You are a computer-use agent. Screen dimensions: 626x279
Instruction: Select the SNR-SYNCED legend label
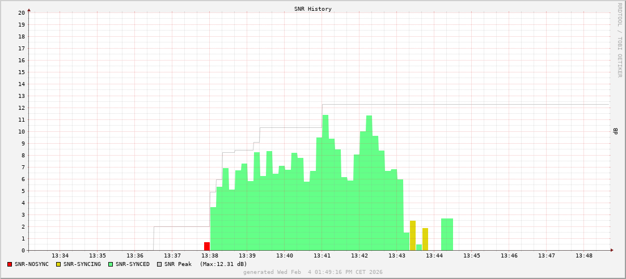click(x=133, y=264)
